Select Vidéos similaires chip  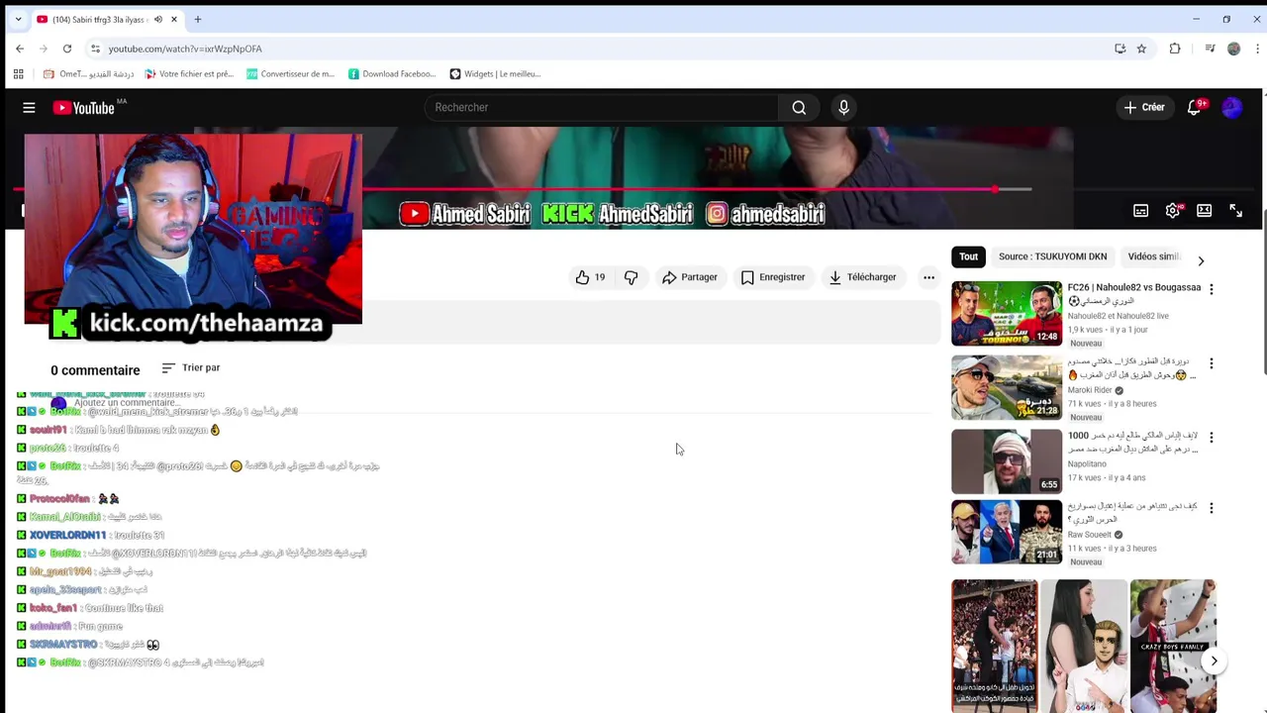[1154, 256]
